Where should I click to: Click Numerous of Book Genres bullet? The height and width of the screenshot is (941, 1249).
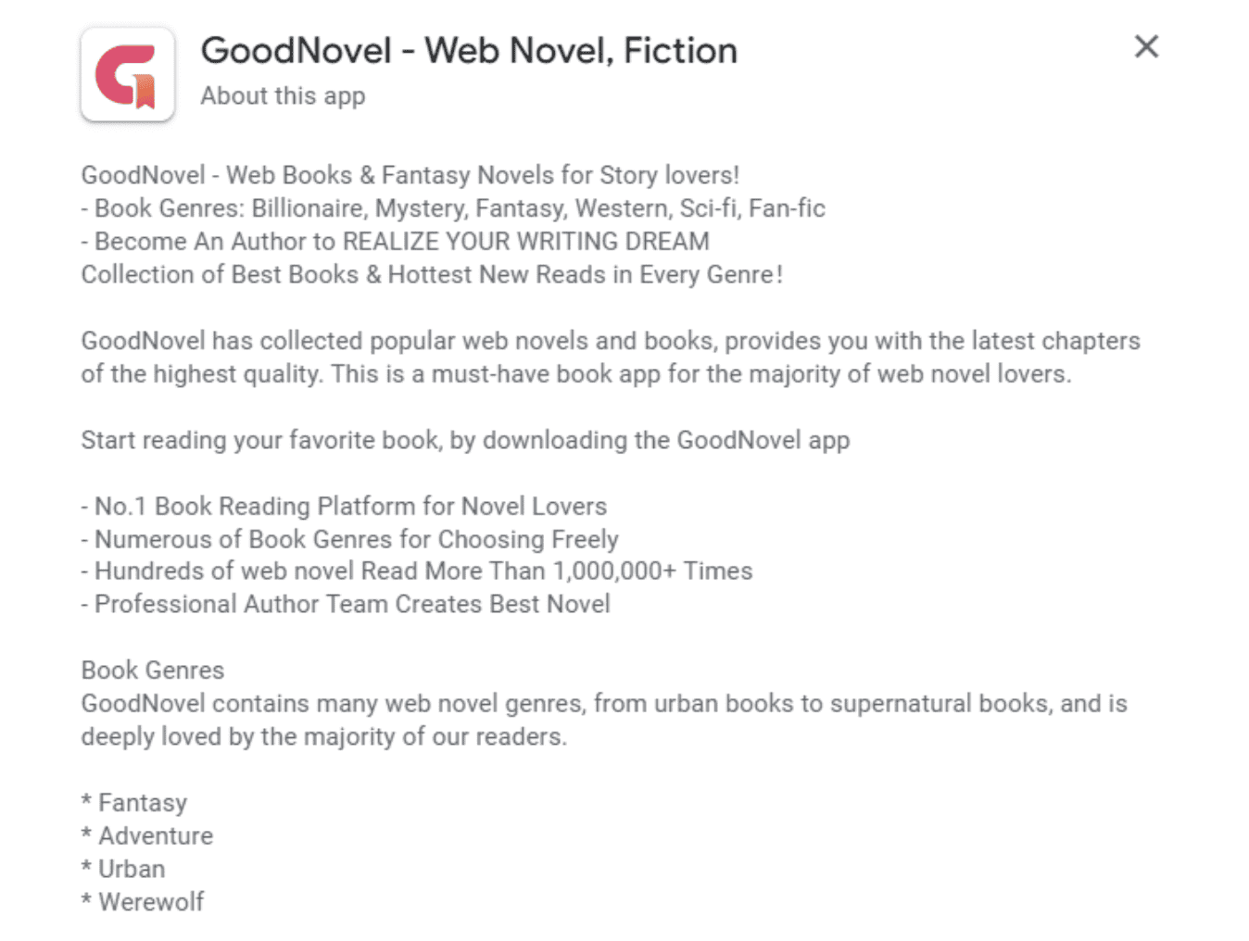pos(350,539)
